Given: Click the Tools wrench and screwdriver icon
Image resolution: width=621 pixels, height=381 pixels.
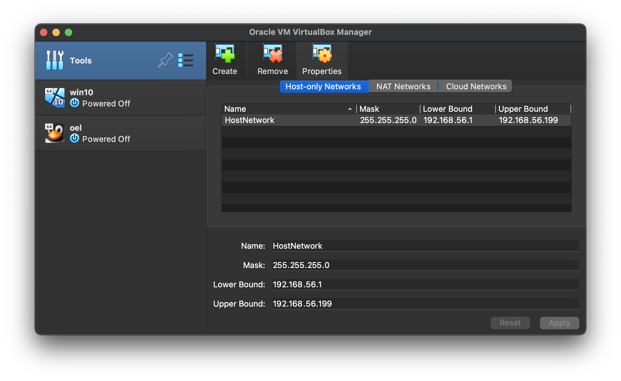Looking at the screenshot, I should (x=55, y=60).
